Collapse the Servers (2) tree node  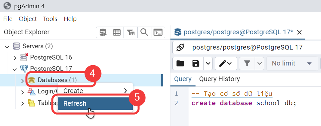(7, 47)
